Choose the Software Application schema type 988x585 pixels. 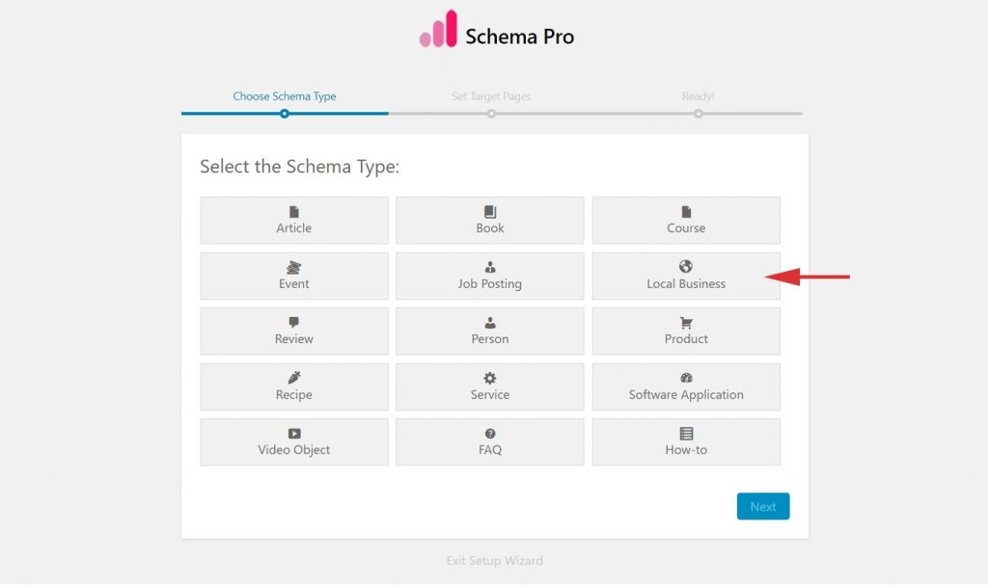pos(686,387)
